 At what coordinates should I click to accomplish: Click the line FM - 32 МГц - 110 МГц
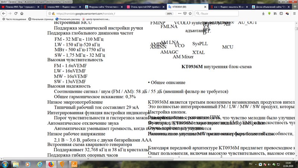(x=79, y=39)
